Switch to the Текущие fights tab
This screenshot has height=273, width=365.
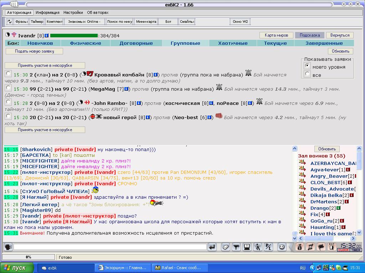pos(276,43)
